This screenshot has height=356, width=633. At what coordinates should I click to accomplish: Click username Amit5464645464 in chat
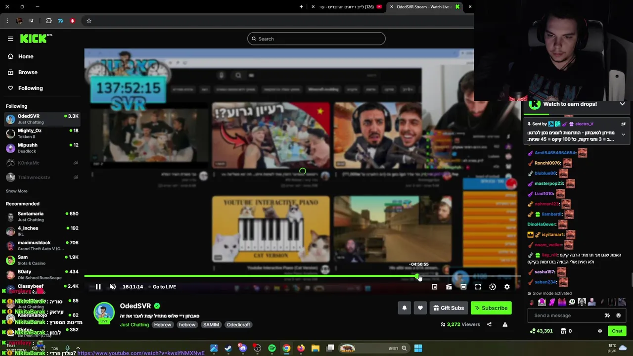(x=555, y=153)
